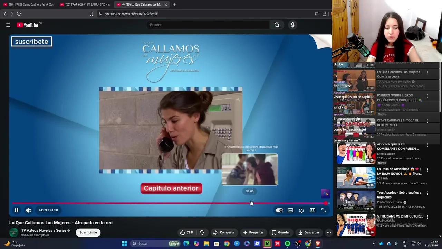Open options for 5 THERIANS VS 2 IMPOSTORES video
442x249 pixels.
click(x=427, y=217)
